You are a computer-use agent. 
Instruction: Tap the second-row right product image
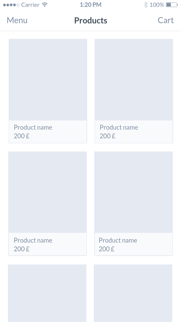tap(133, 192)
